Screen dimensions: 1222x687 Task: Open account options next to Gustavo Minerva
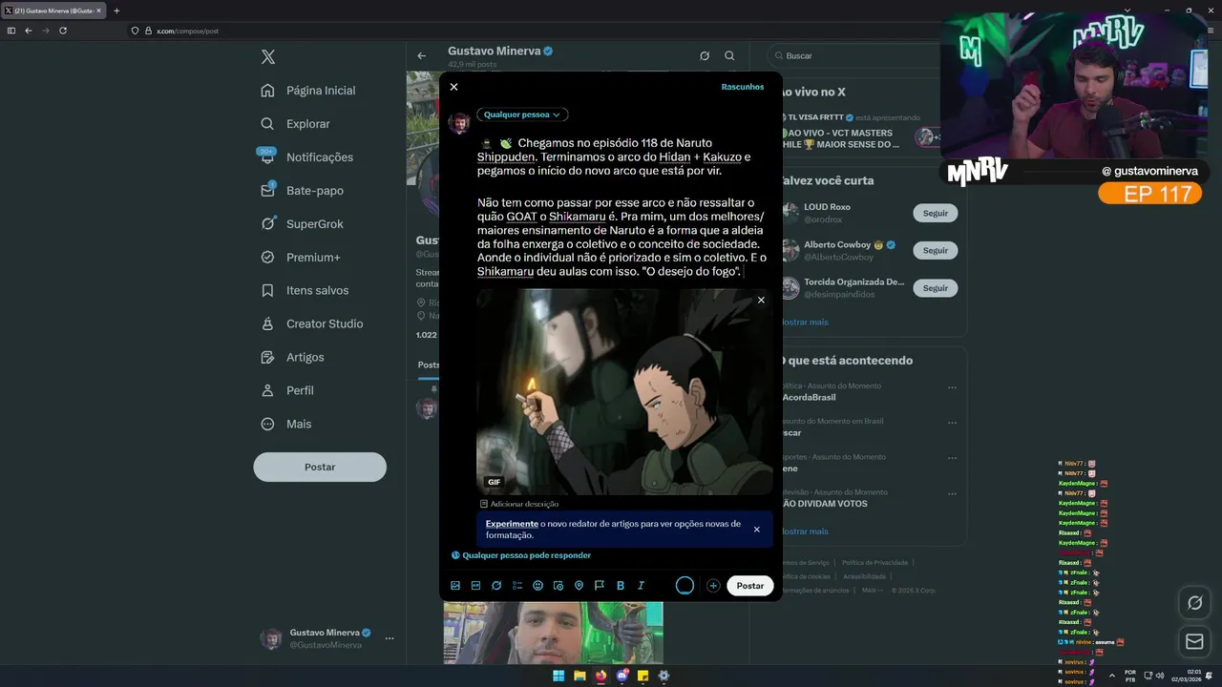pyautogui.click(x=390, y=638)
